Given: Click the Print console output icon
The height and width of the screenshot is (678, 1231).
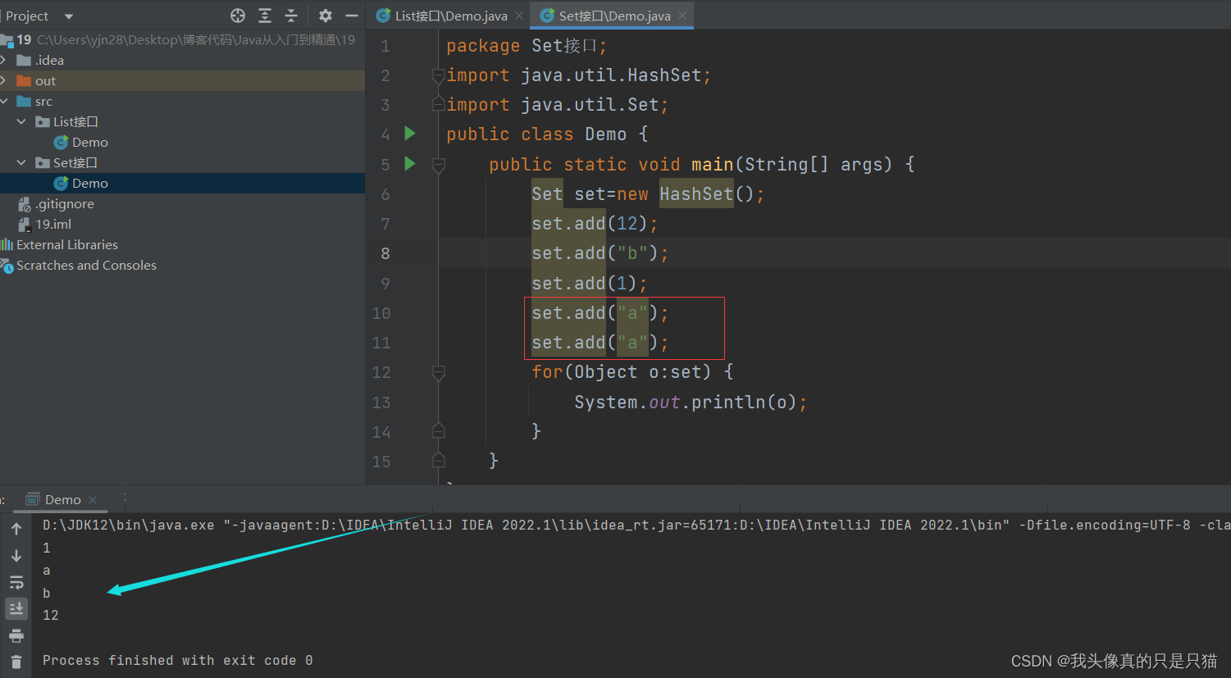Looking at the screenshot, I should (16, 635).
